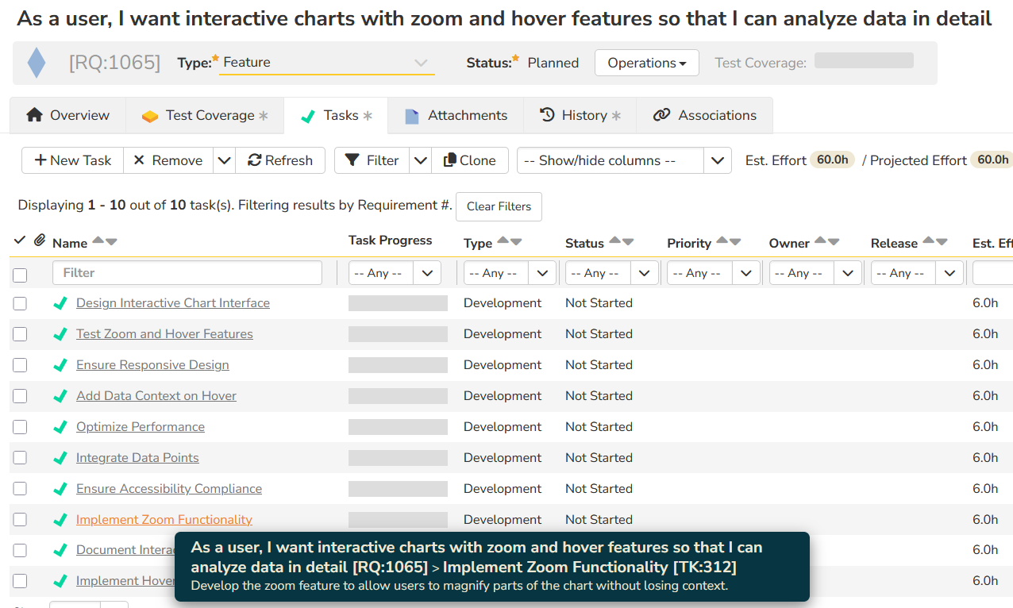
Task: Open the Show/hide columns dropdown
Action: (623, 160)
